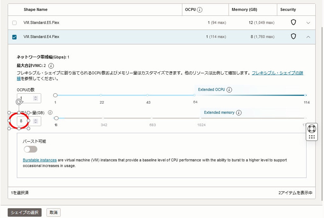Click the Extended OCPU info icon

pyautogui.click(x=229, y=90)
